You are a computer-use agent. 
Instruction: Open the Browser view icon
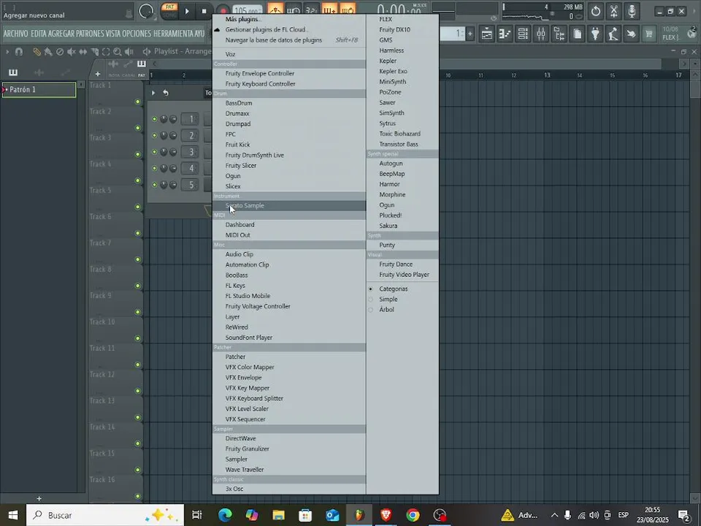coord(559,34)
